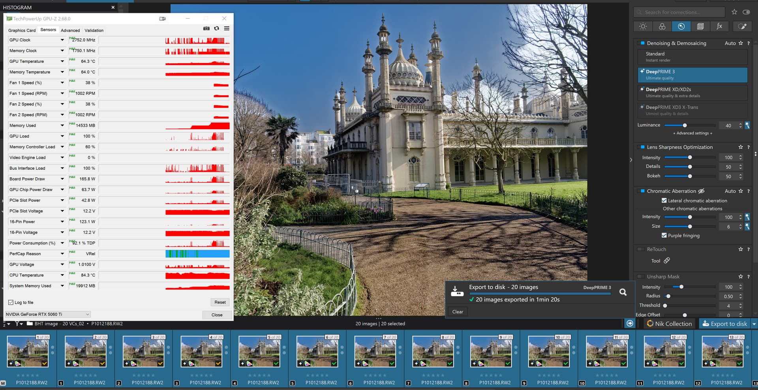This screenshot has height=390, width=758.
Task: Uncheck Lateral chromatic aberration
Action: 664,201
